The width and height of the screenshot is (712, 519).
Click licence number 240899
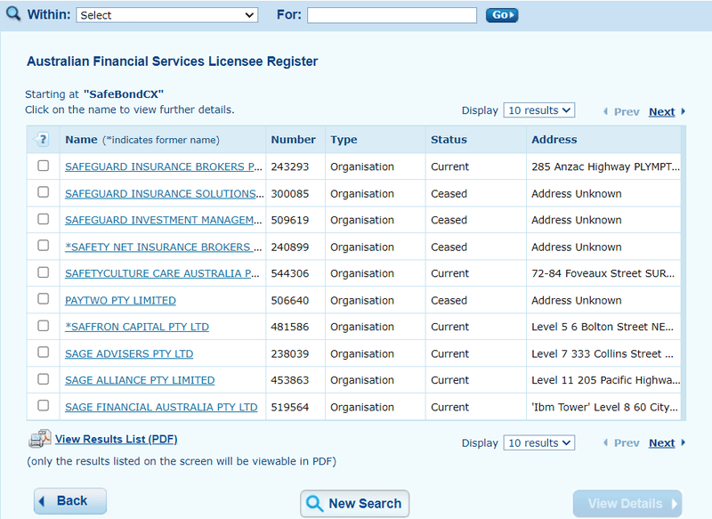pyautogui.click(x=290, y=247)
